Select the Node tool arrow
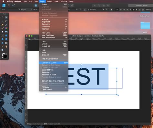The width and height of the screenshot is (153, 128). pos(3,21)
